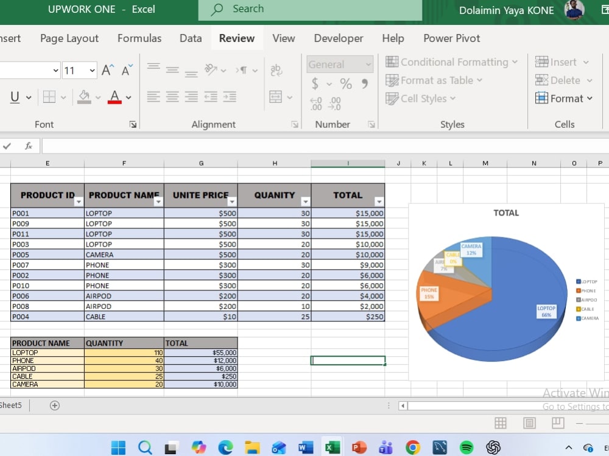Apply fill color with the paint bucket

(84, 97)
